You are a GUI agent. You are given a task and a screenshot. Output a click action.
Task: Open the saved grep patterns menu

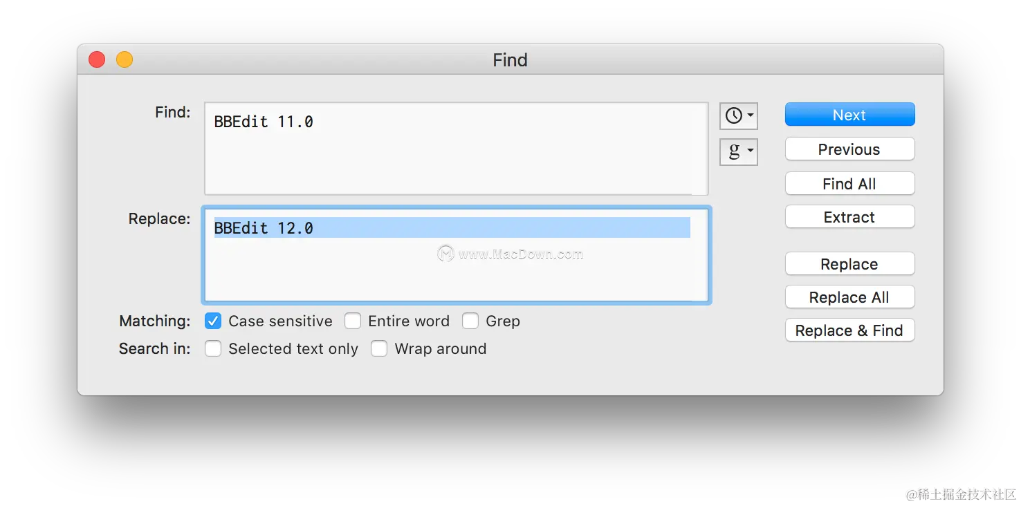[738, 151]
